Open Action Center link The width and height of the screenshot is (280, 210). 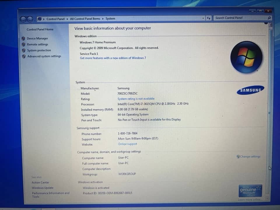click(40, 183)
